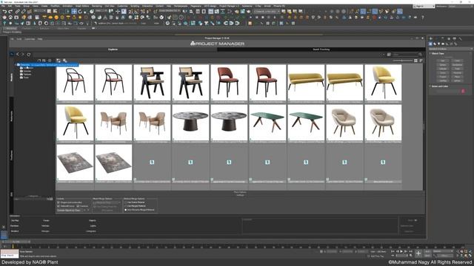The width and height of the screenshot is (474, 266).
Task: Activate the Select and Move tool
Action: click(74, 12)
